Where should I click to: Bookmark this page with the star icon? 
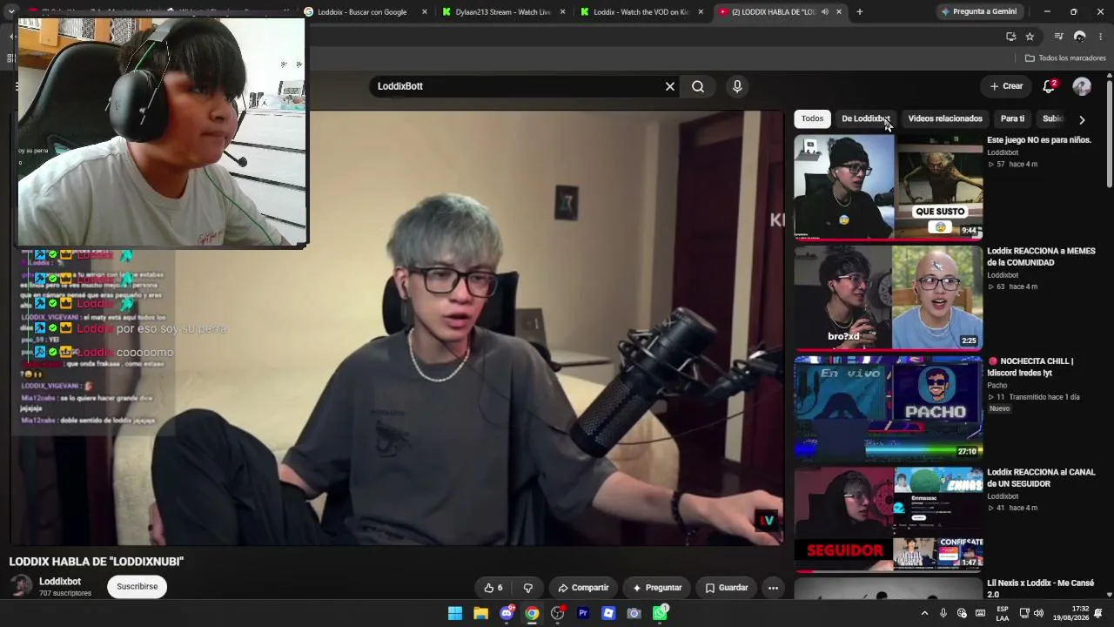1030,37
